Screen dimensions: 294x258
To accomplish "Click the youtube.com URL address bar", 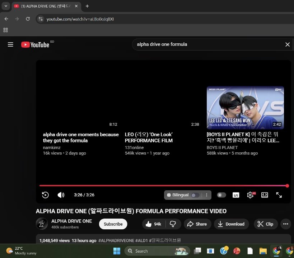I will click(x=80, y=19).
